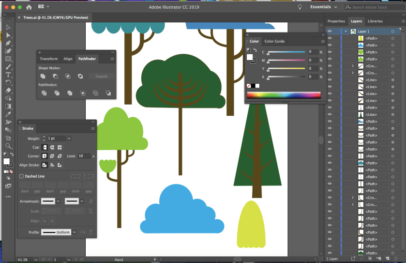Select the Eyedropper tool
Screen dimensions: 406x263
(x=8, y=114)
